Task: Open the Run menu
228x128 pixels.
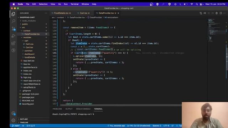Action: coord(66,4)
